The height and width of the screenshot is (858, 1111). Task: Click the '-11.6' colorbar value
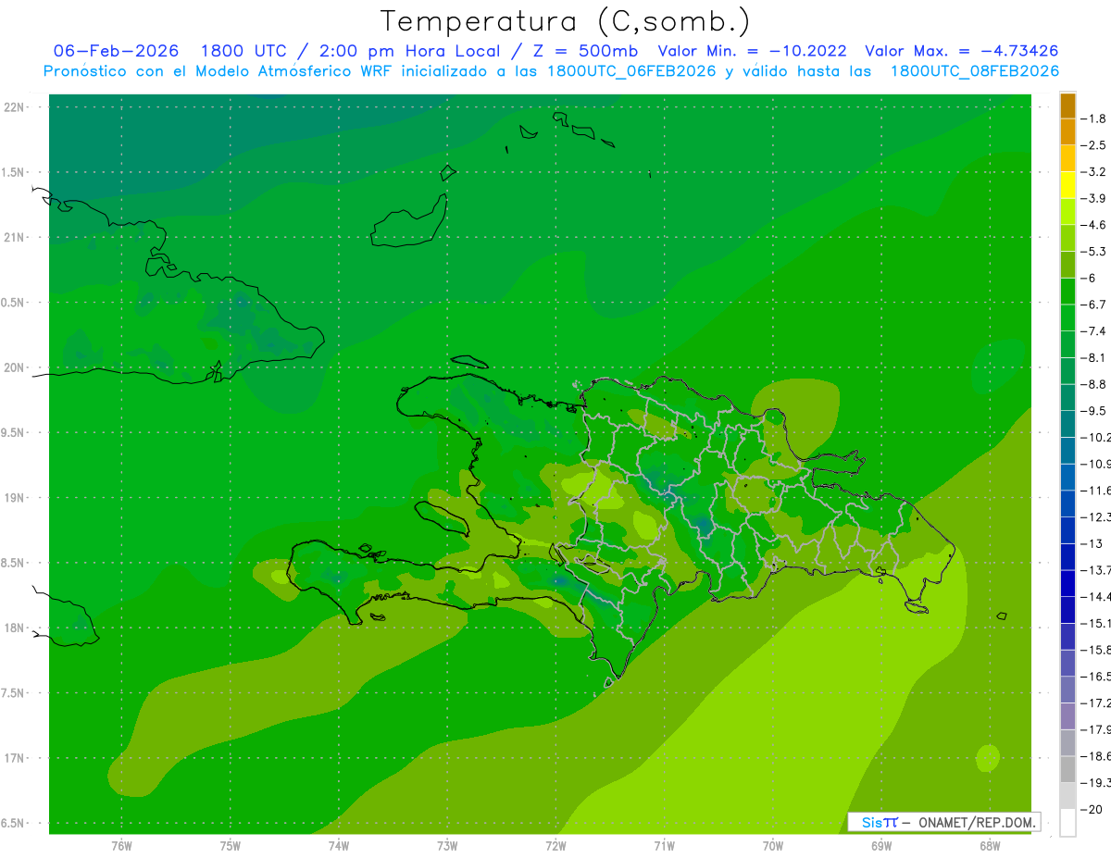(1095, 490)
